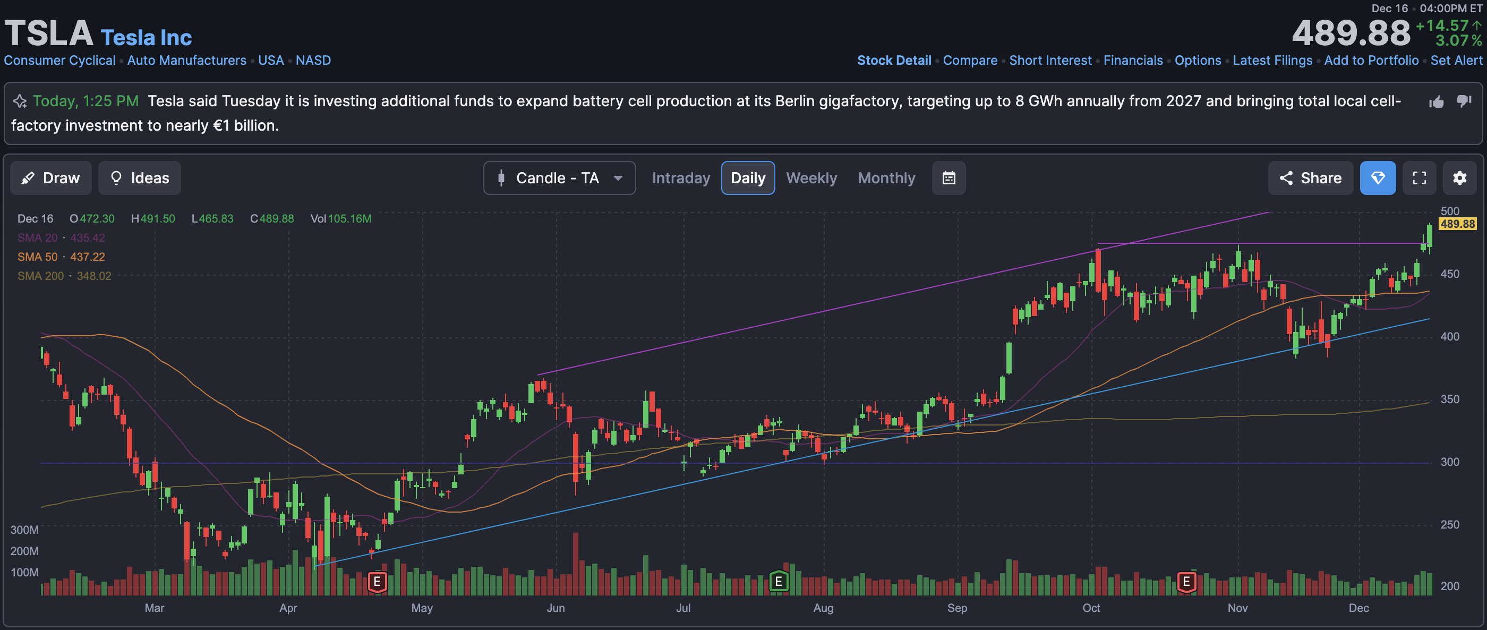Image resolution: width=1487 pixels, height=630 pixels.
Task: Click the thumbs up icon on news
Action: click(x=1436, y=102)
